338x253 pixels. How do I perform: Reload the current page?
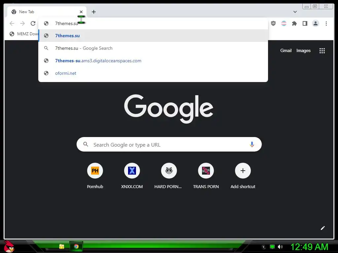[33, 23]
